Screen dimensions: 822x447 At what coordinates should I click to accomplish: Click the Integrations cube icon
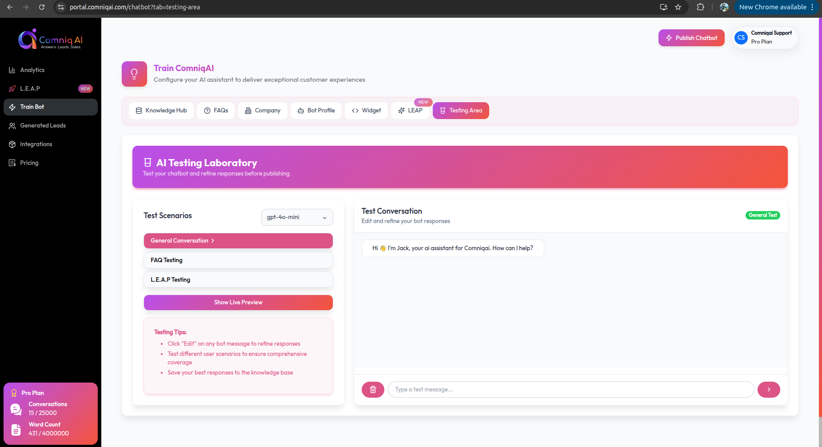click(x=12, y=144)
